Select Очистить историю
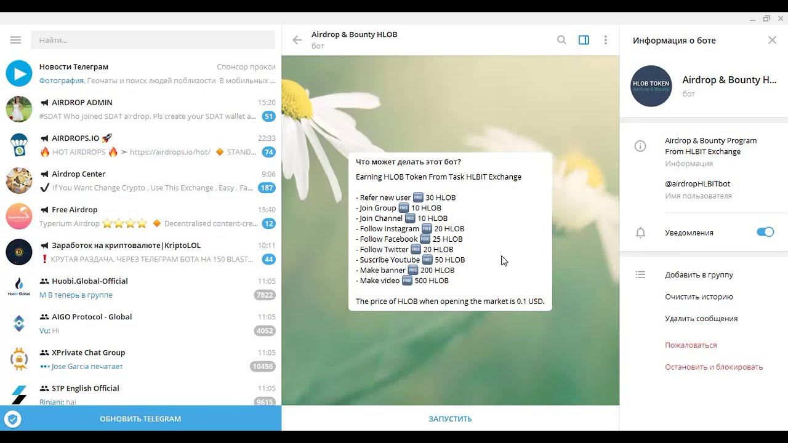Image resolution: width=788 pixels, height=443 pixels. point(699,297)
